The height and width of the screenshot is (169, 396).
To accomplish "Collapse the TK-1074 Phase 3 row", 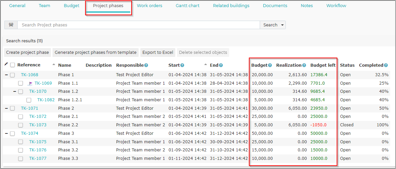I will [6, 134].
